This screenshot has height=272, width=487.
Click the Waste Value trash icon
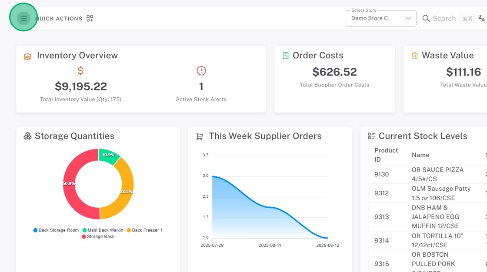click(x=414, y=56)
